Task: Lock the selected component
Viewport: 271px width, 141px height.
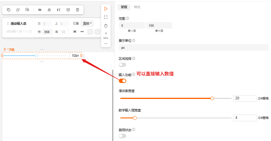Action: (x=49, y=10)
